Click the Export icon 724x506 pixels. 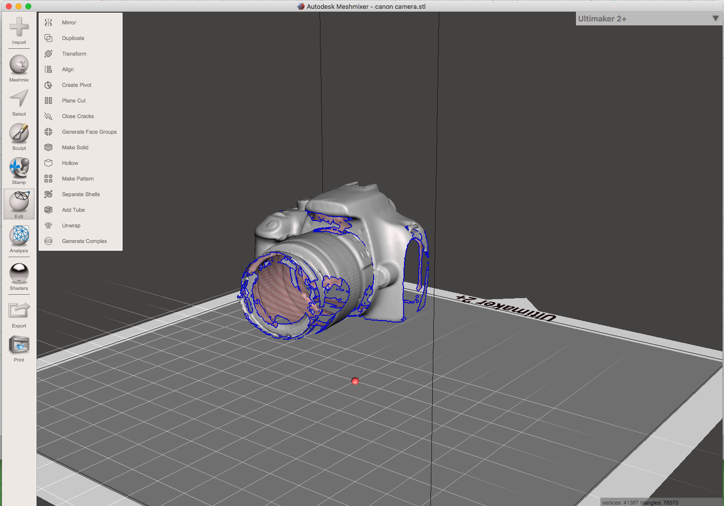(x=19, y=310)
